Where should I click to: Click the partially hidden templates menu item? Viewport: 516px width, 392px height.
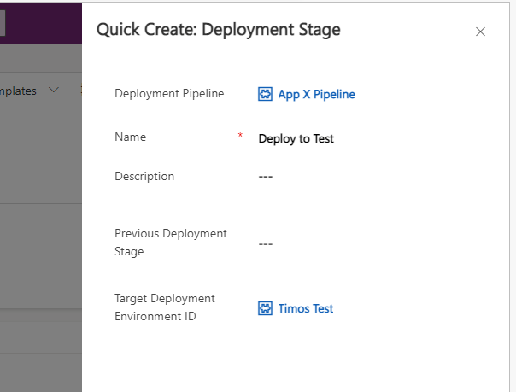point(19,91)
